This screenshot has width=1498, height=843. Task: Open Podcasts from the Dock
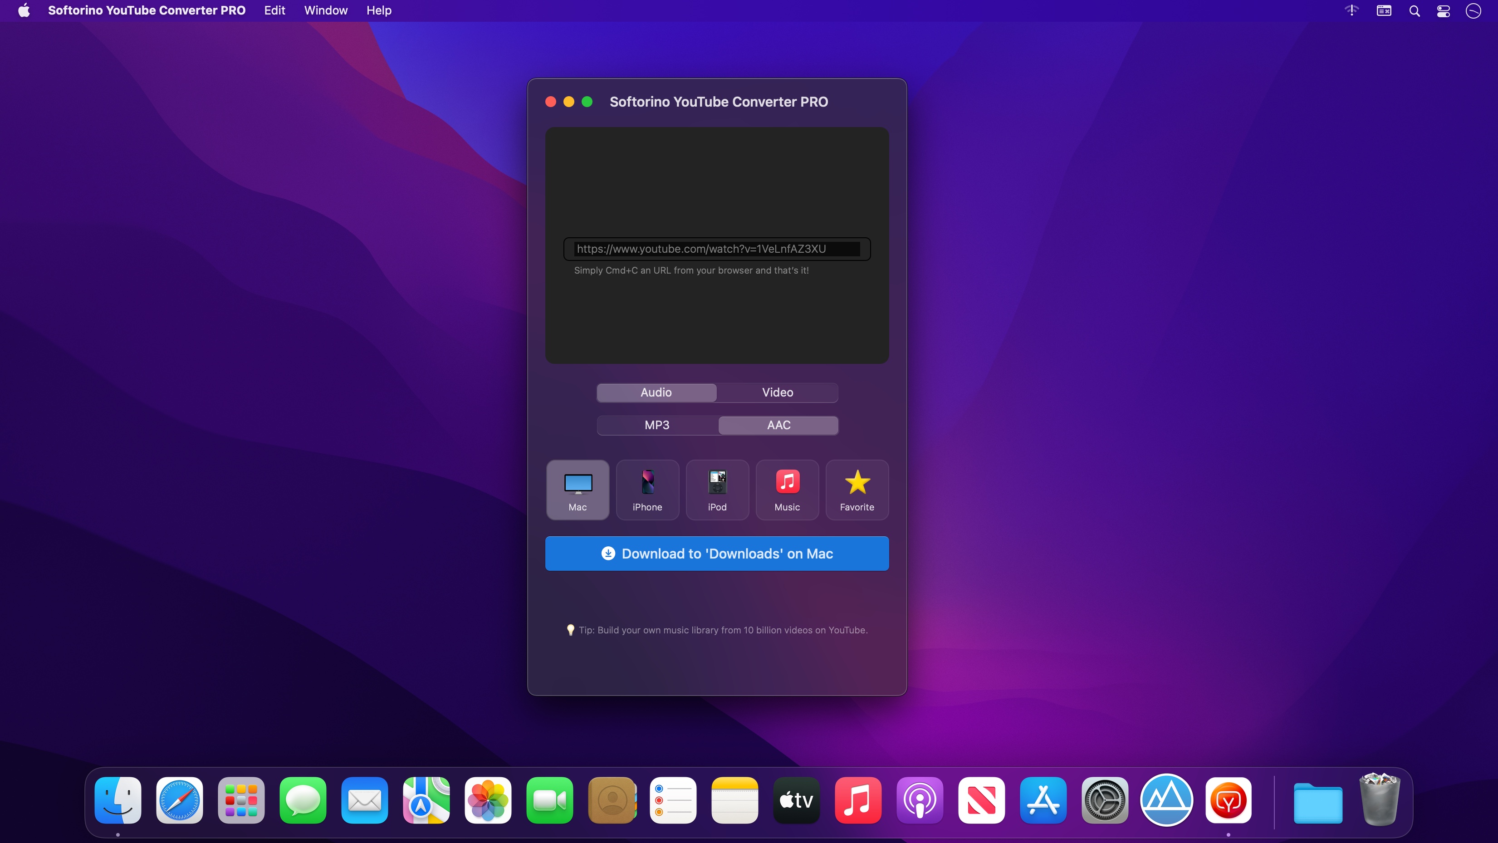[x=920, y=800]
